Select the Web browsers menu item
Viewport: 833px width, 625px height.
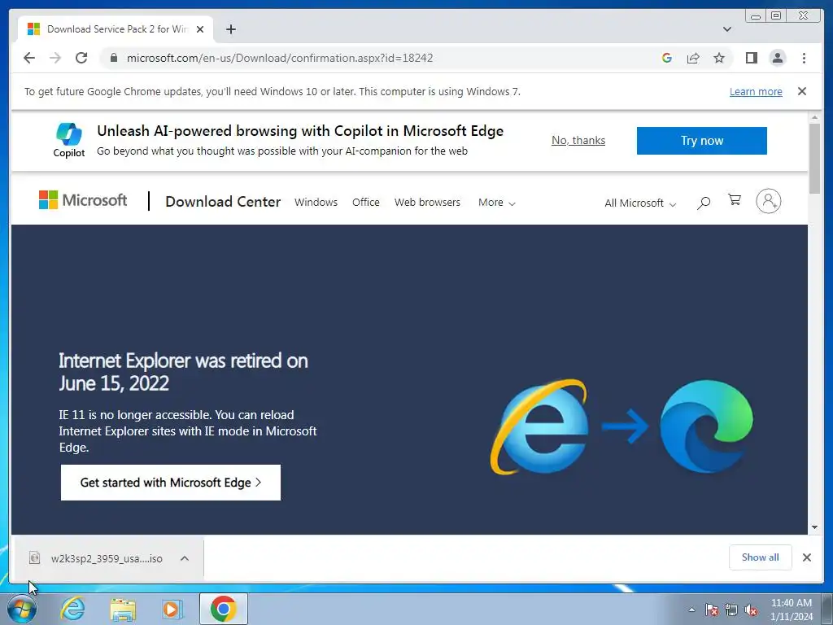tap(427, 203)
